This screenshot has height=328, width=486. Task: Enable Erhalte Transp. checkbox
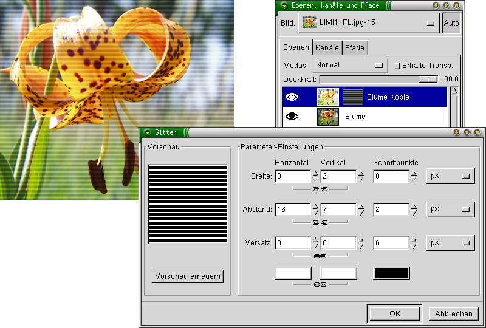tap(397, 66)
